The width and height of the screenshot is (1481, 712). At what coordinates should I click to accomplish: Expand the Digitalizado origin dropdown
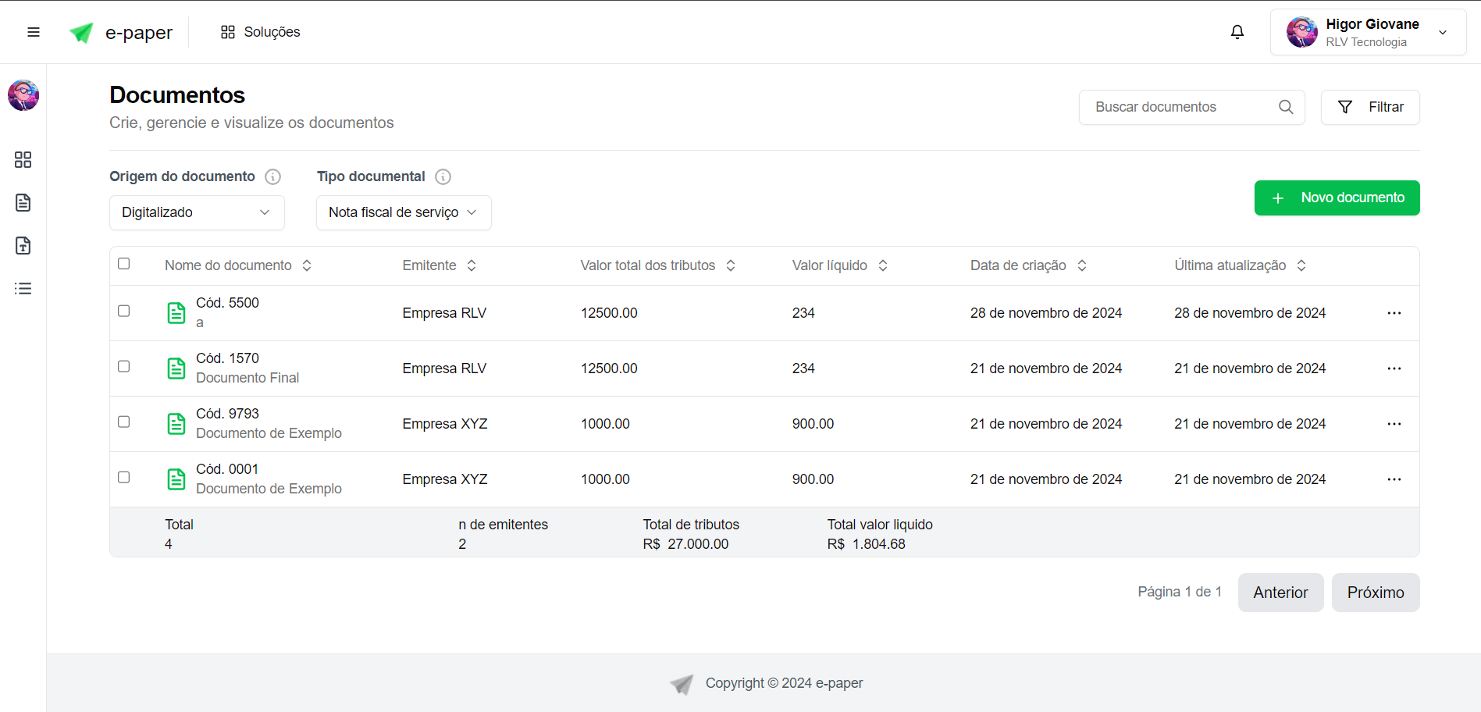pyautogui.click(x=197, y=212)
